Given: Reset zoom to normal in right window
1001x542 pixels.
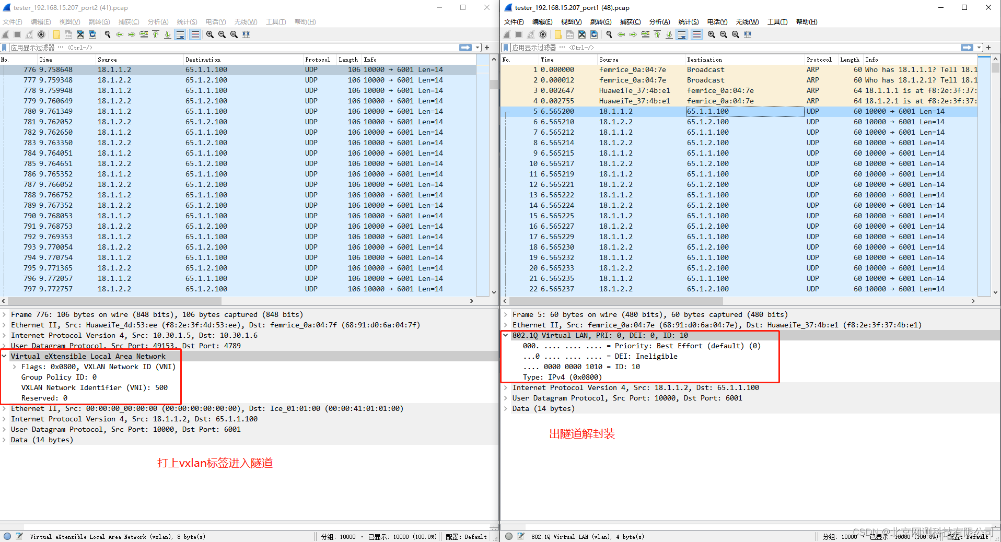Looking at the screenshot, I should point(736,34).
